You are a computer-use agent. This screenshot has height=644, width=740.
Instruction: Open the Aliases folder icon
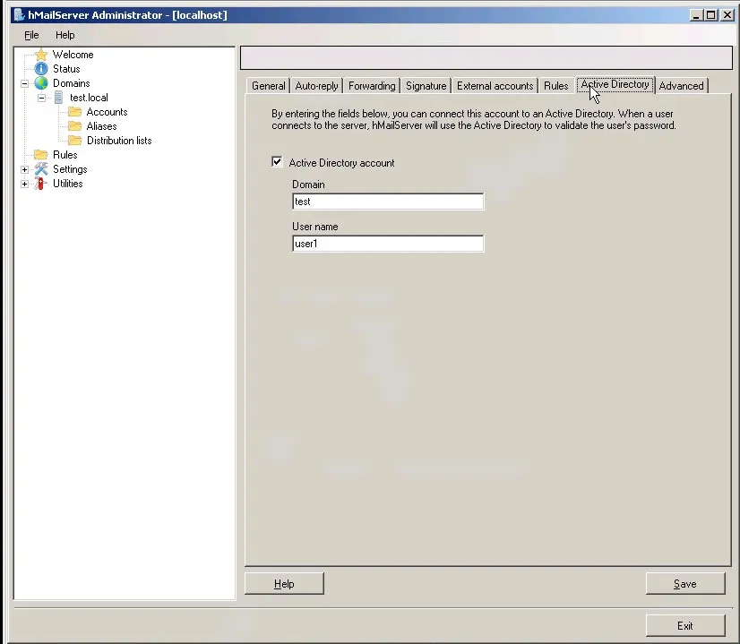[x=75, y=125]
